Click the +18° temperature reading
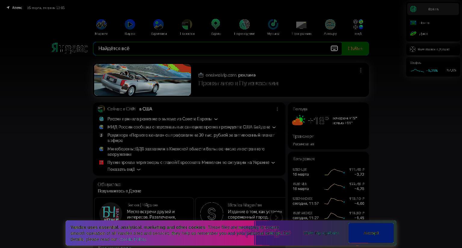 coord(318,121)
